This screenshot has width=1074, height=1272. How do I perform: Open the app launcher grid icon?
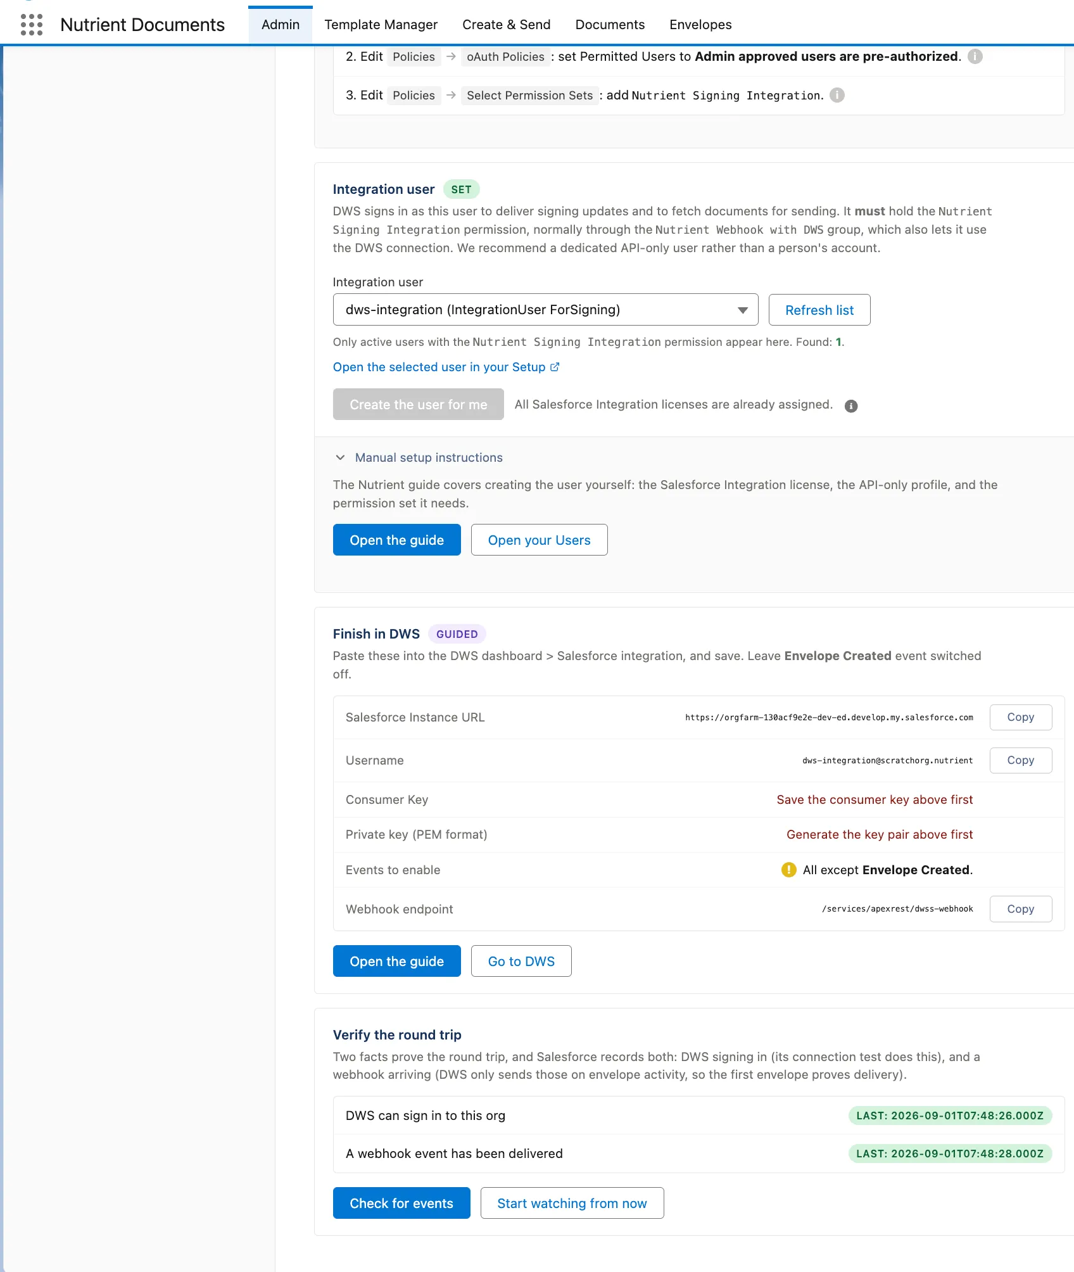tap(32, 25)
